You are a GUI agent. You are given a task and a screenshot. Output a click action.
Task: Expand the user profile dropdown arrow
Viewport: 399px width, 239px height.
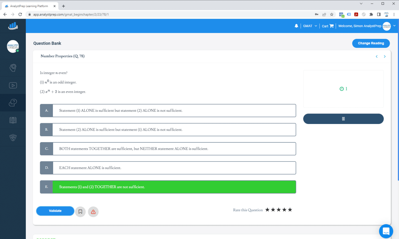tap(394, 26)
